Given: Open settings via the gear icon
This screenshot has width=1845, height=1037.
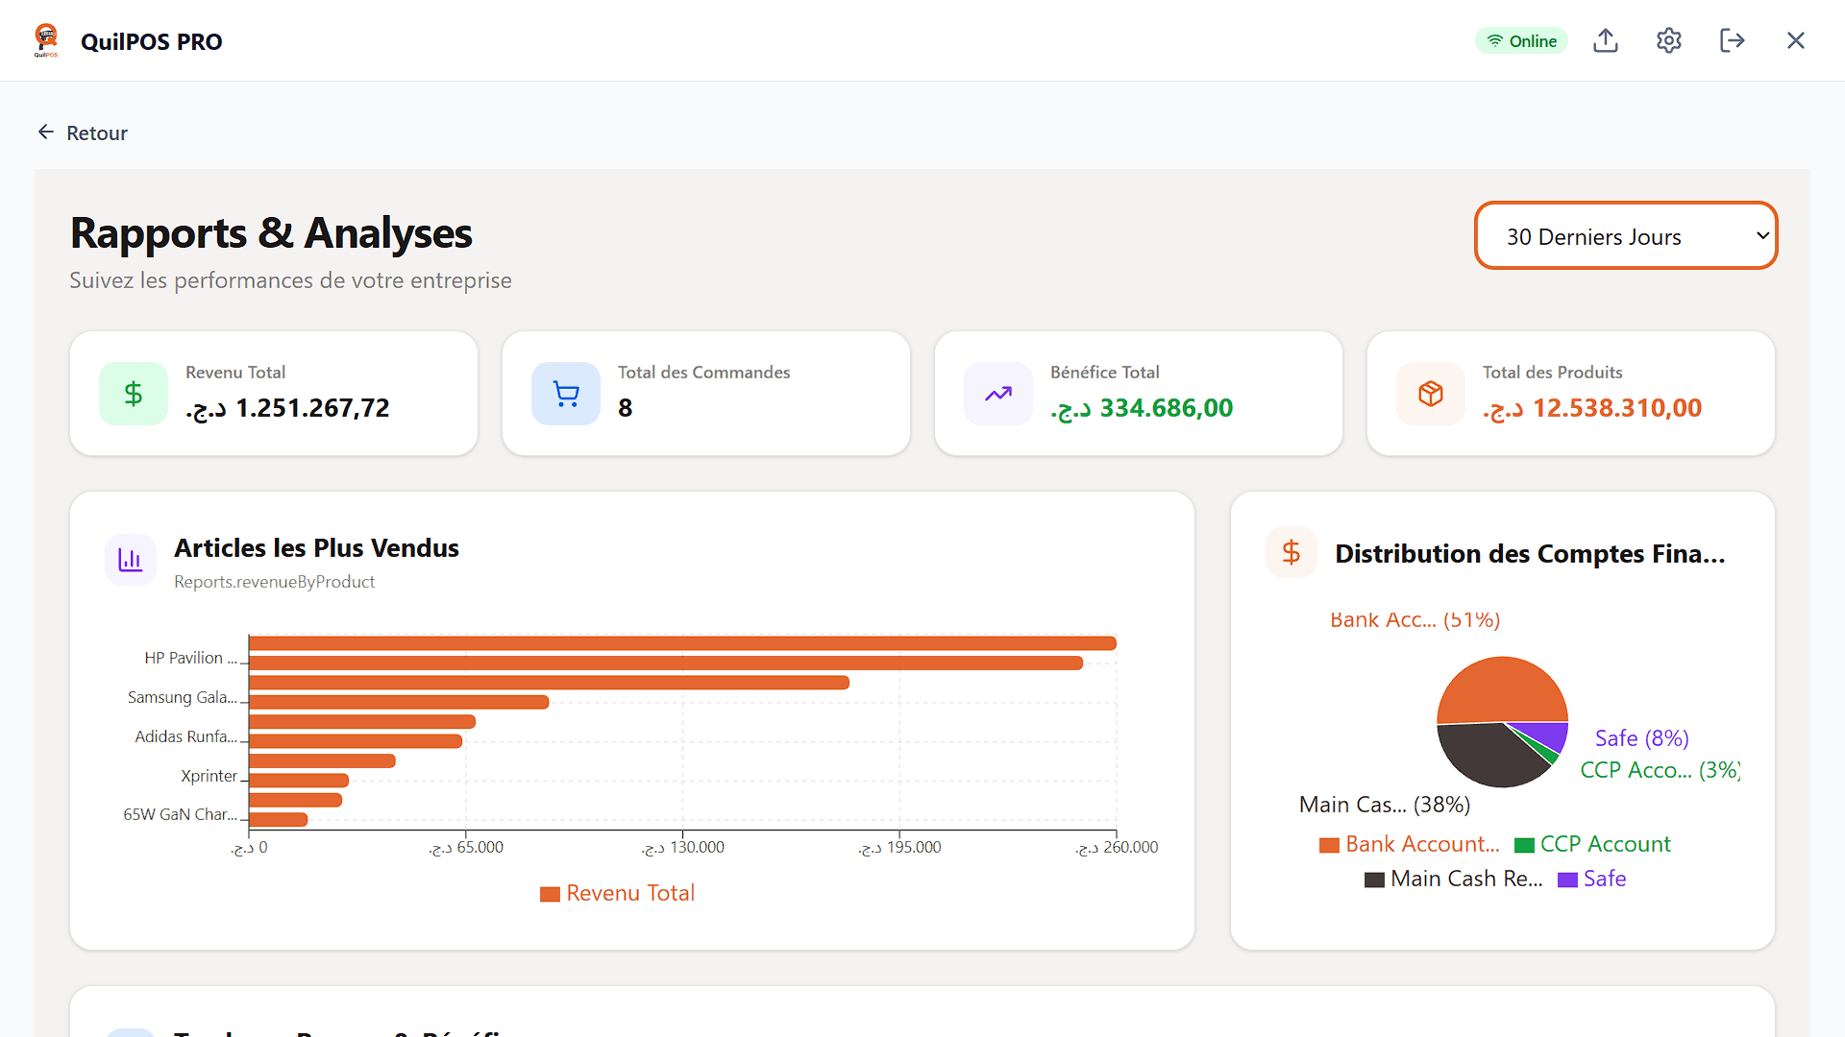Looking at the screenshot, I should [1669, 40].
